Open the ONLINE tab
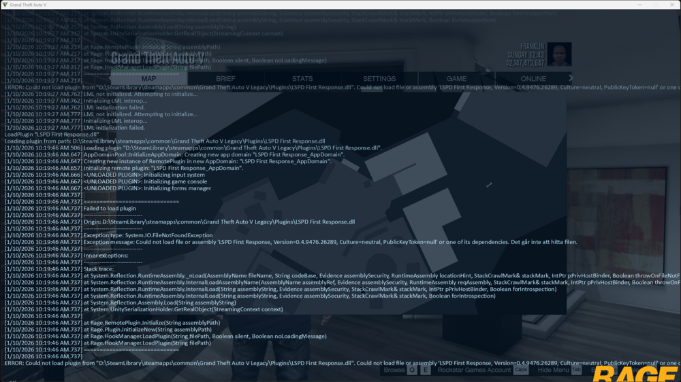681x382 pixels. click(x=533, y=78)
